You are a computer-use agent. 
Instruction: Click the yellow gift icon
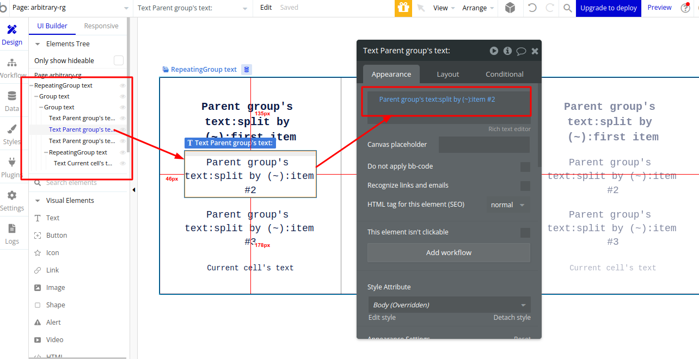(x=403, y=8)
